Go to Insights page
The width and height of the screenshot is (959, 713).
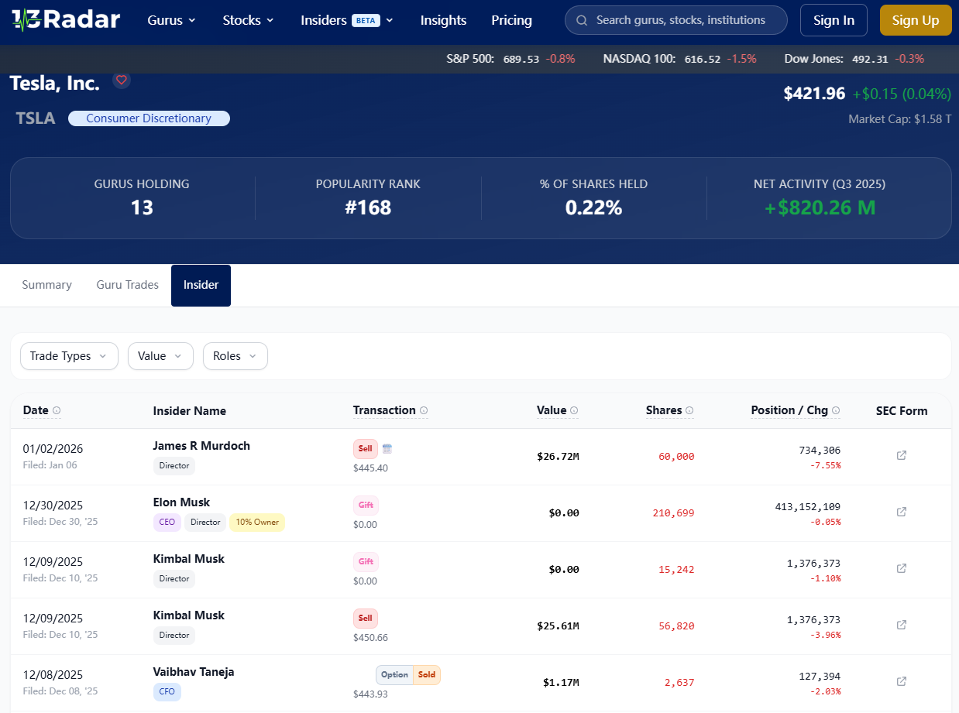coord(443,20)
